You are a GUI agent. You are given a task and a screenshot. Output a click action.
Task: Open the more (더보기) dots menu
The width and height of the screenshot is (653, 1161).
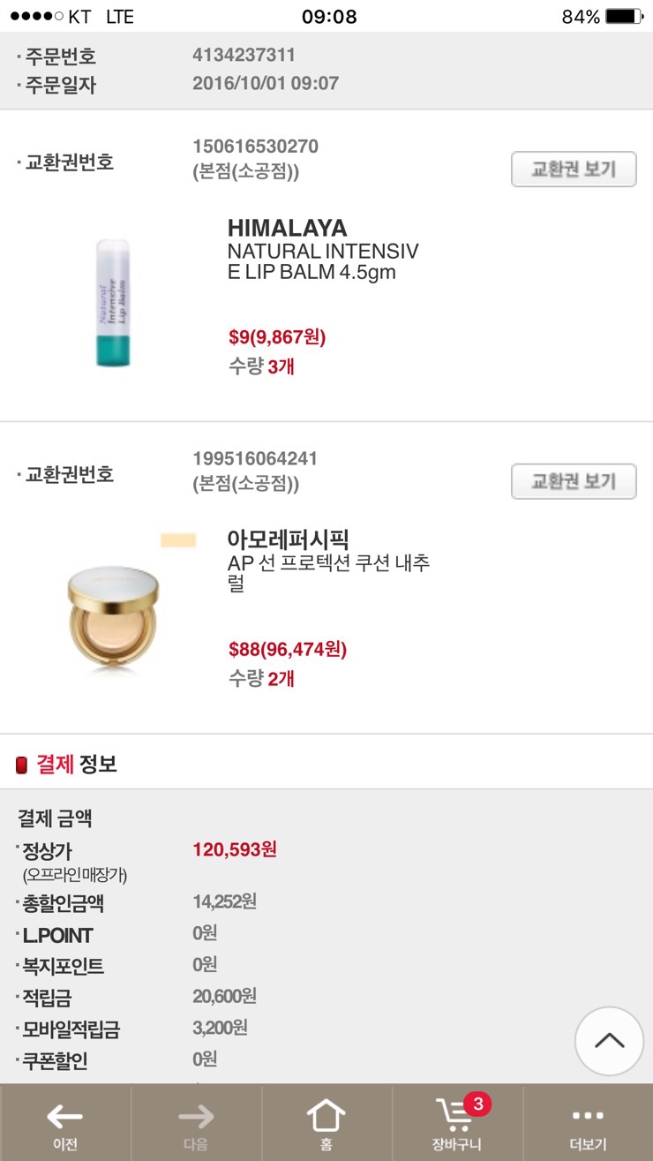click(588, 1117)
